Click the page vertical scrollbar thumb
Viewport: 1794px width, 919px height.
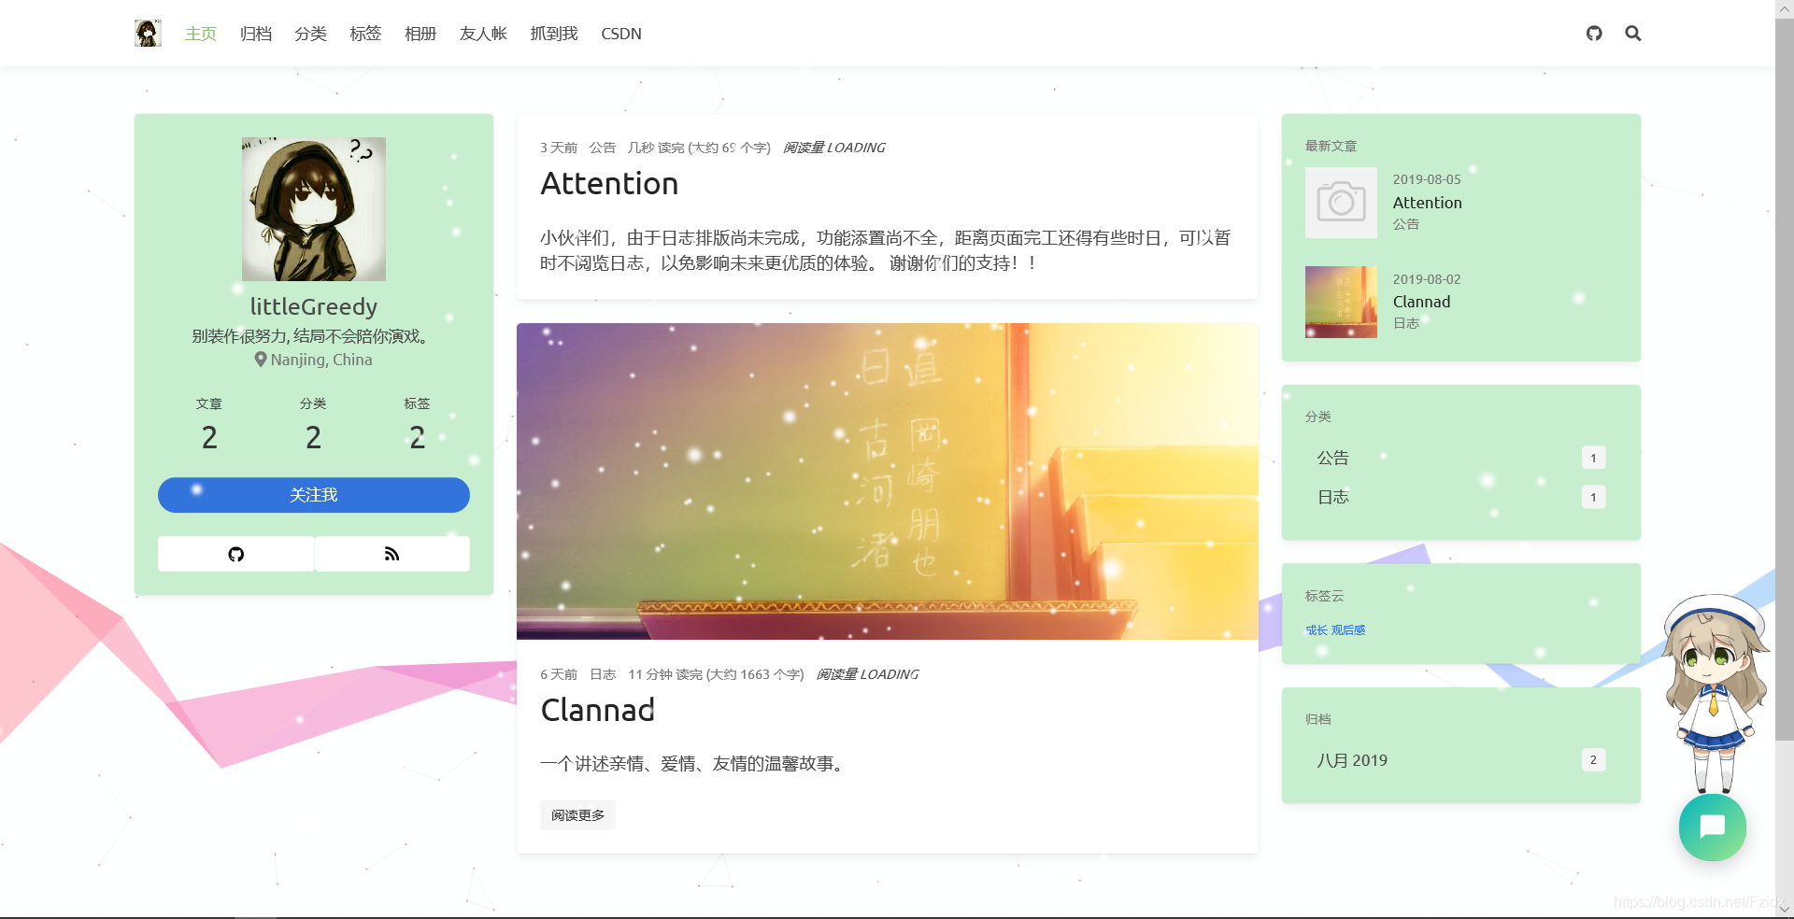tap(1785, 379)
